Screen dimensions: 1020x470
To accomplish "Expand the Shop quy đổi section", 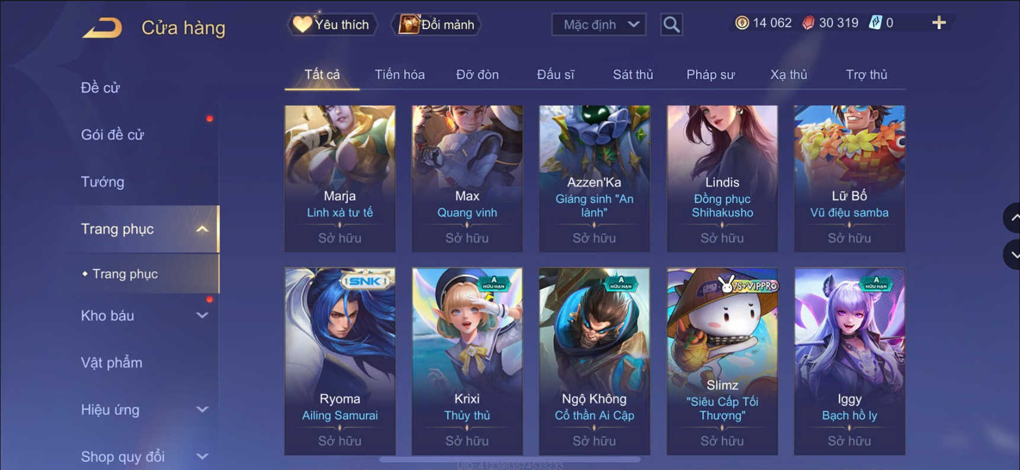I will point(202,456).
